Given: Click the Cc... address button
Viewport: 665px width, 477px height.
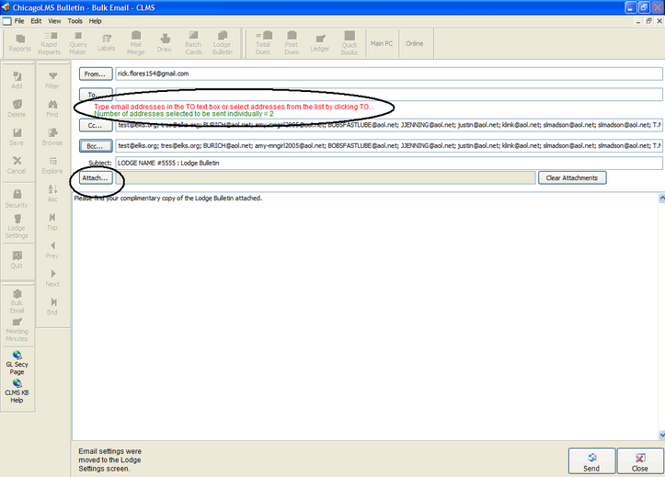Looking at the screenshot, I should [x=96, y=125].
